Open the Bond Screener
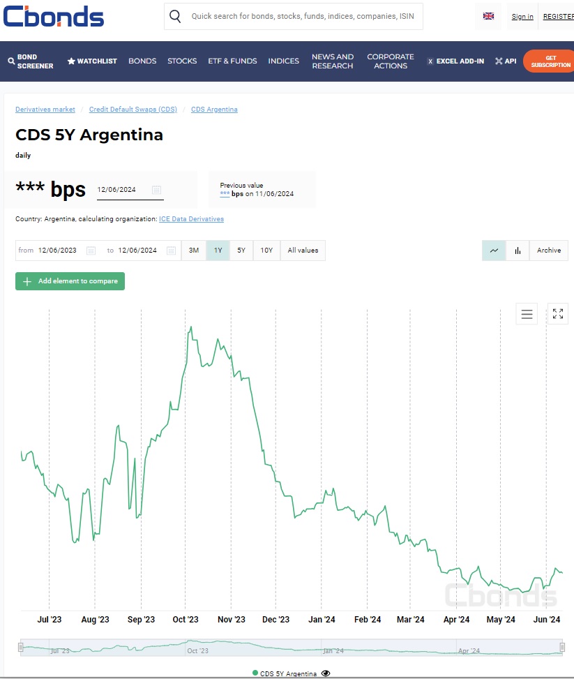 pyautogui.click(x=31, y=61)
